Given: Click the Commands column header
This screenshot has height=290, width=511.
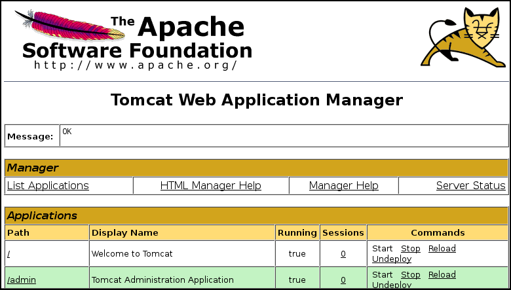Looking at the screenshot, I should (438, 232).
